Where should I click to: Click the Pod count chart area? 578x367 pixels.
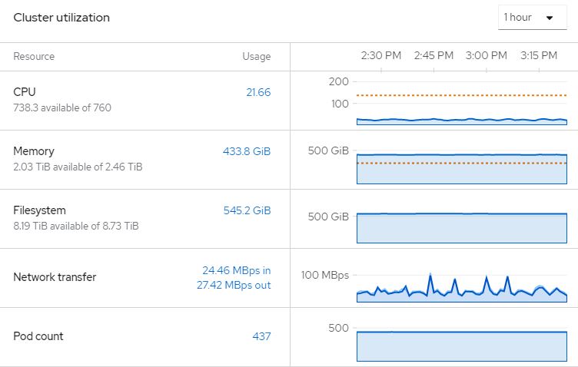click(x=461, y=346)
